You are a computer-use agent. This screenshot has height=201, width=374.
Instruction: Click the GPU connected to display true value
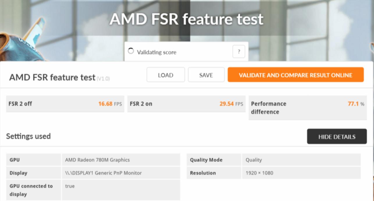tap(70, 186)
